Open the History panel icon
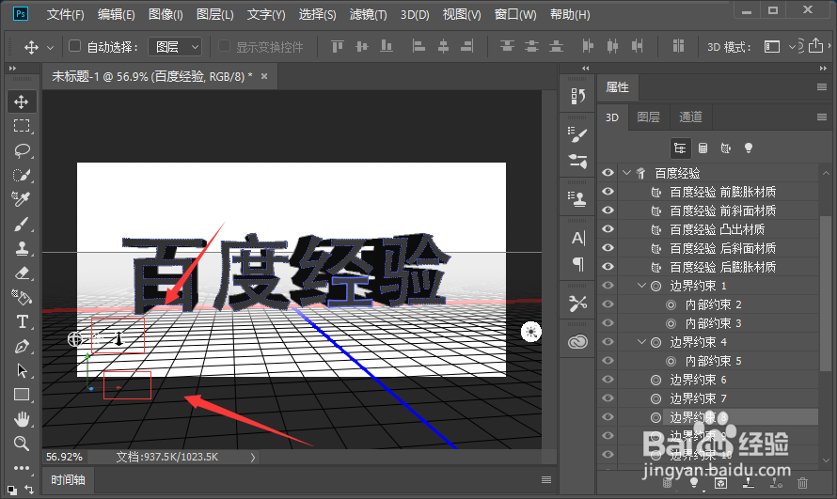The height and width of the screenshot is (499, 837). click(577, 97)
